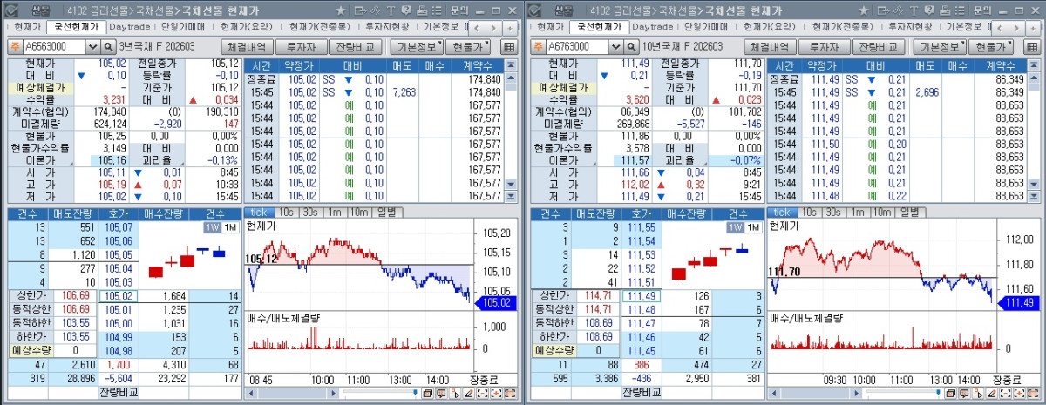Select the 10s chart interval in left window
The image size is (1046, 405).
pyautogui.click(x=286, y=212)
